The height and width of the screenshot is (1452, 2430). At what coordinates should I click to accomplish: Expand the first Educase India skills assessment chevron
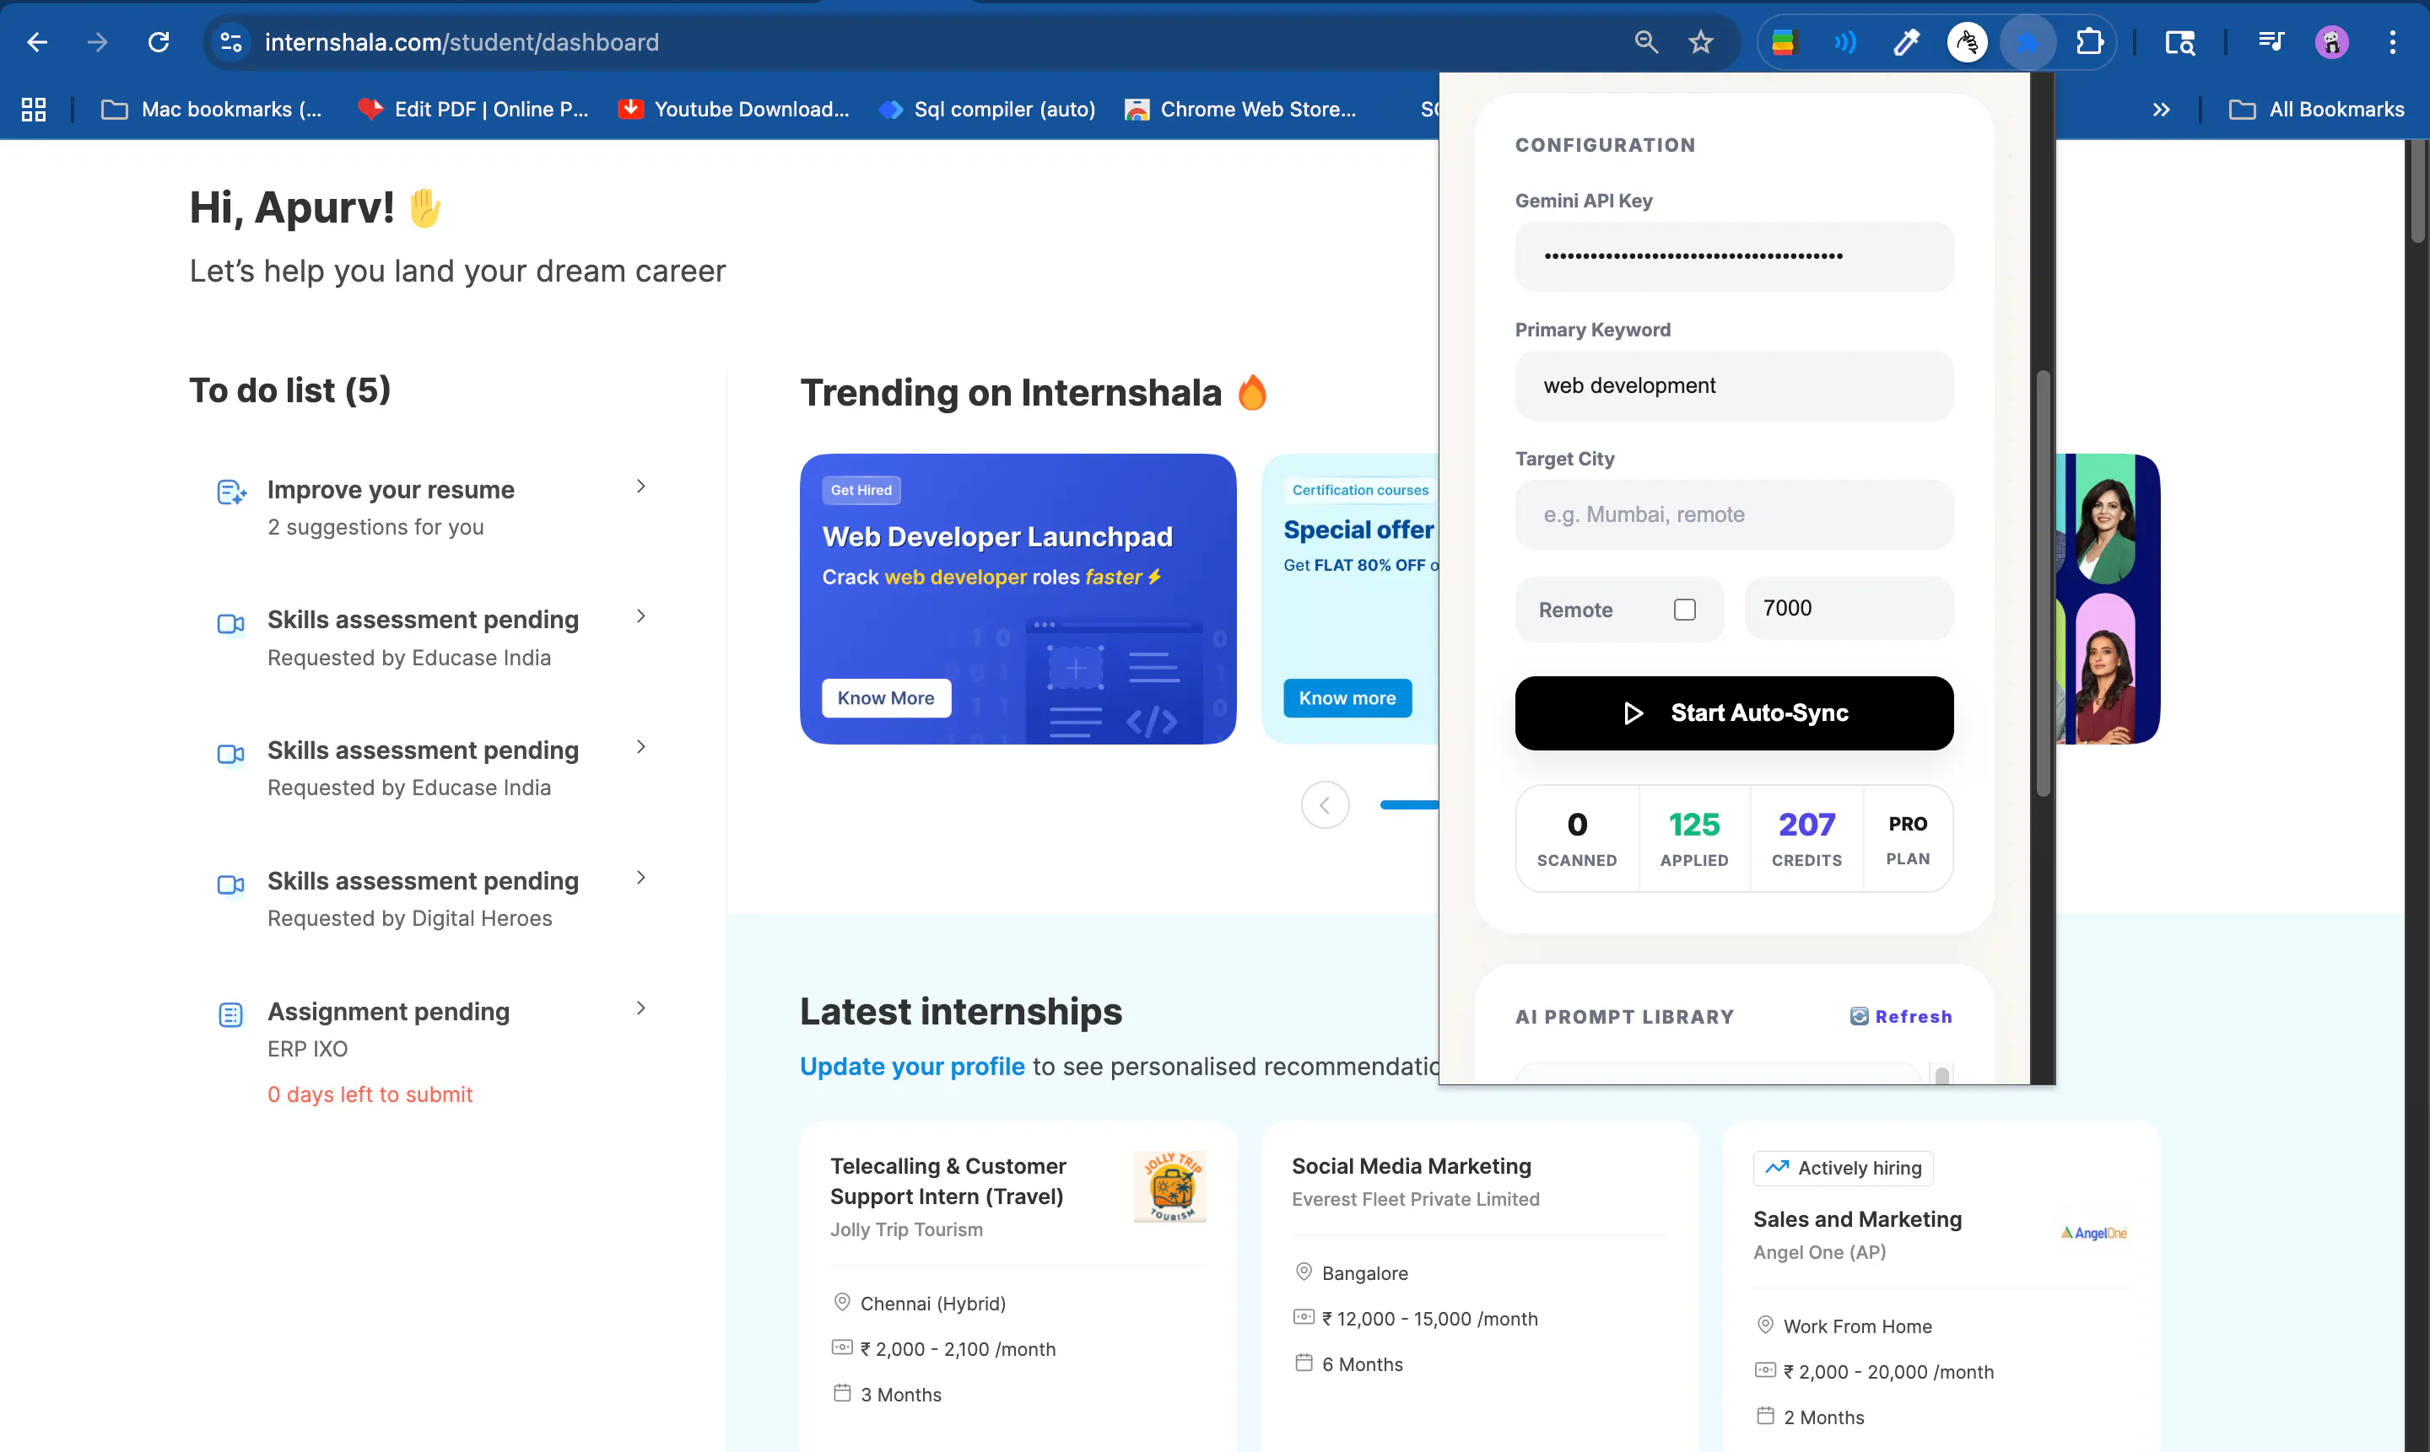pos(640,616)
